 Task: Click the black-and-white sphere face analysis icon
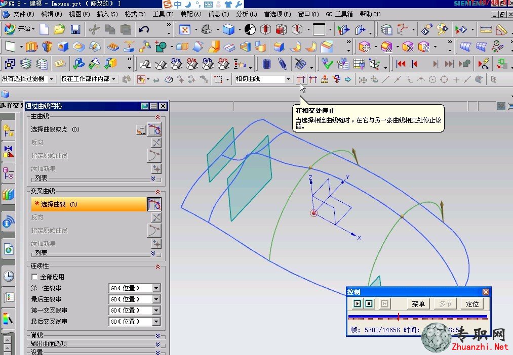[x=250, y=30]
